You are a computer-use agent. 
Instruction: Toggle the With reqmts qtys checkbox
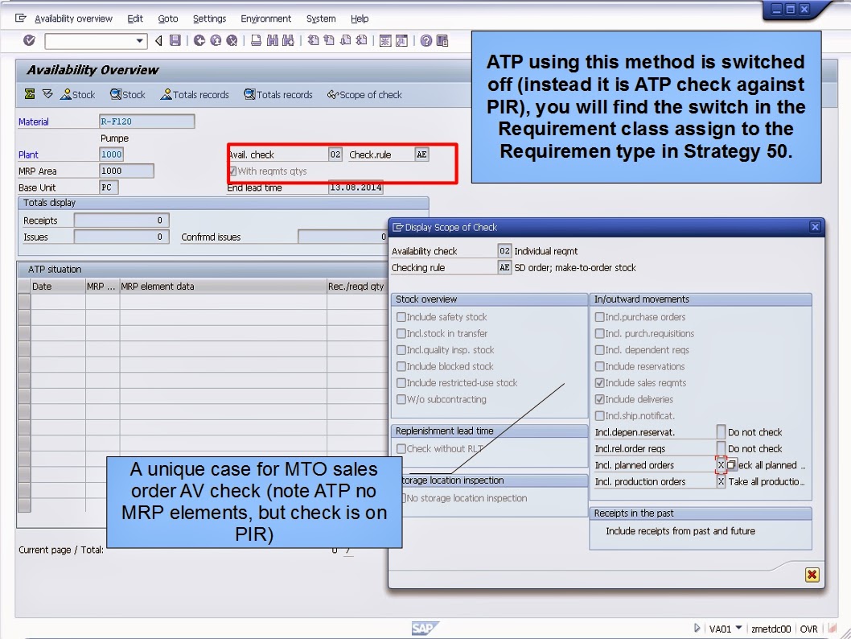point(233,171)
